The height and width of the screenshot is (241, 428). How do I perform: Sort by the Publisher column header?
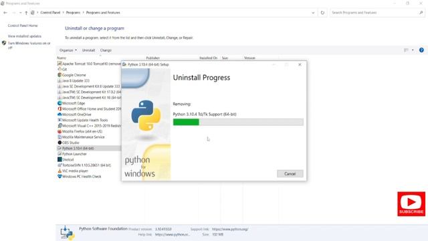click(153, 58)
